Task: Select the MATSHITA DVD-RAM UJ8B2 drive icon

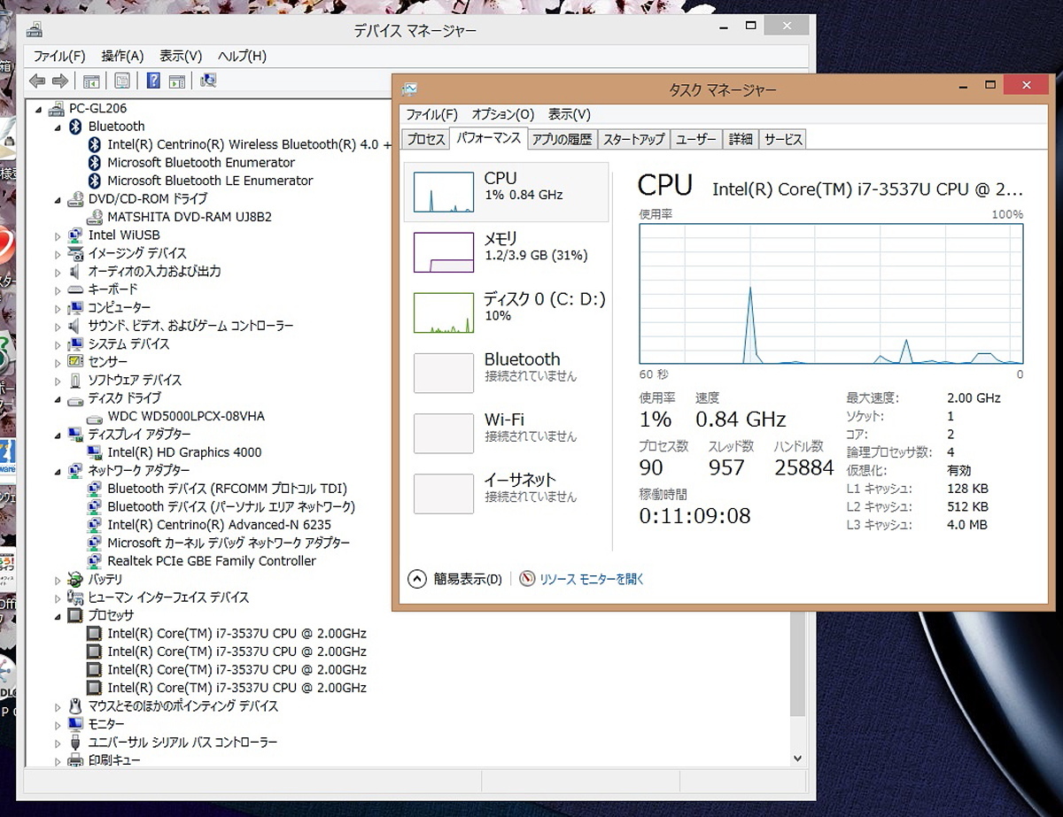Action: [95, 217]
